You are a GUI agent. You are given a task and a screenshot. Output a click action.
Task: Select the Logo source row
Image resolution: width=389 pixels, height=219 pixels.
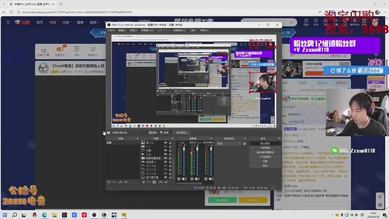157,154
